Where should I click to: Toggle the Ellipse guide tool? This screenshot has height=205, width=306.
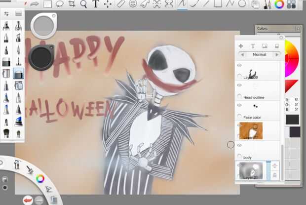133,4
